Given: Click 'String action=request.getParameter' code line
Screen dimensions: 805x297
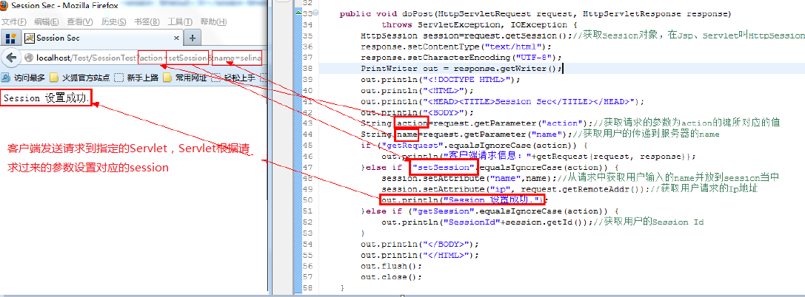Looking at the screenshot, I should [569, 123].
